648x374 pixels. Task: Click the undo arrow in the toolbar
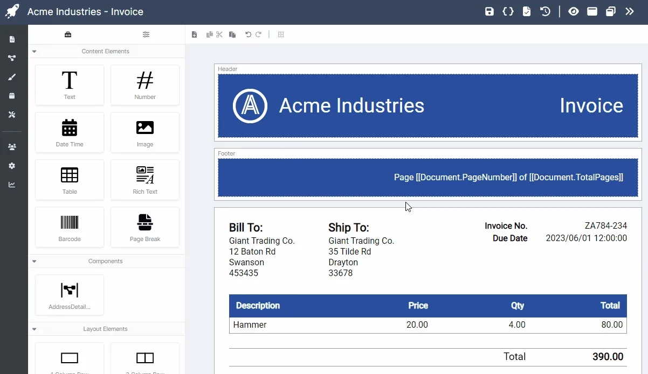pyautogui.click(x=248, y=34)
